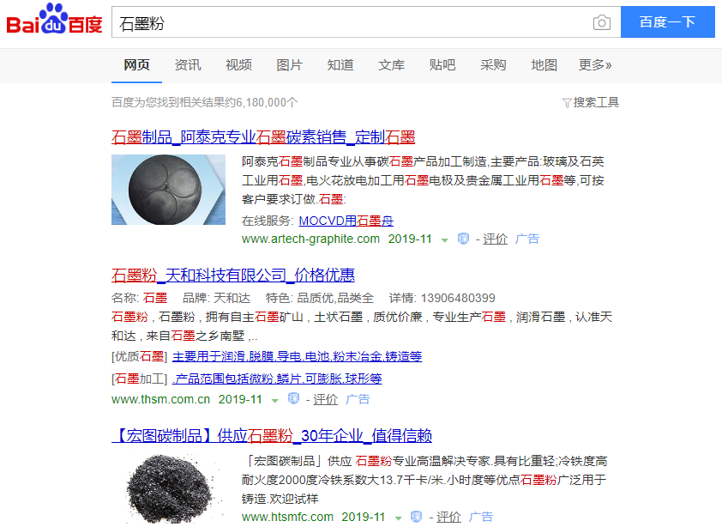Screen dimensions: 722x527
Task: Open the graphite sphere thumbnail image
Action: point(169,190)
